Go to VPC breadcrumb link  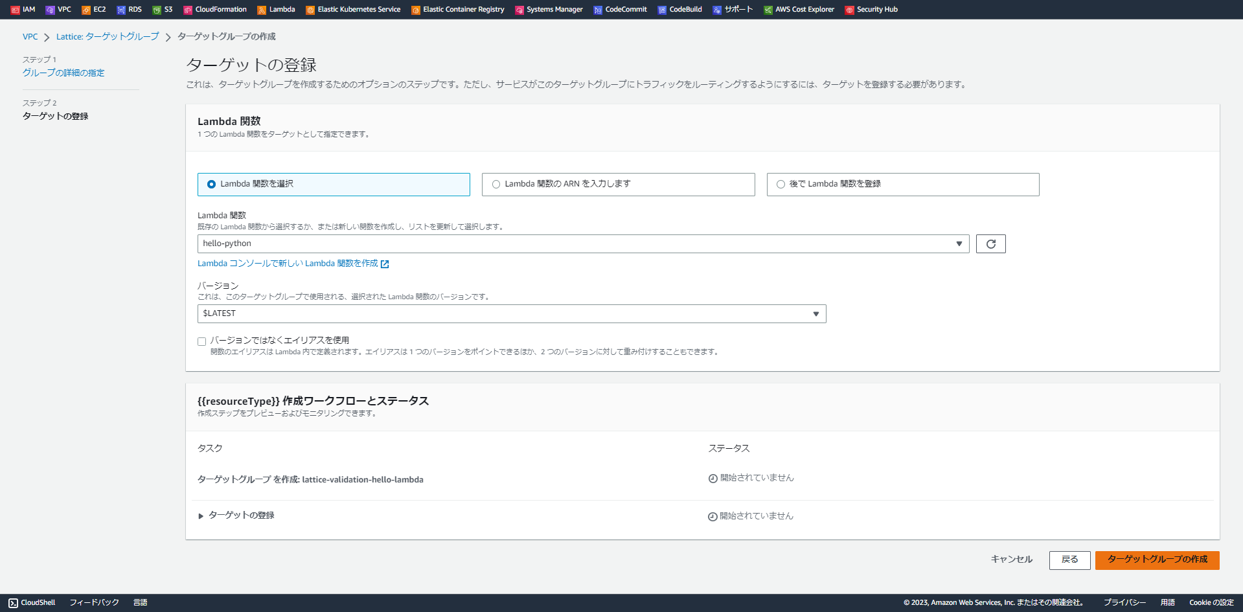click(x=30, y=37)
